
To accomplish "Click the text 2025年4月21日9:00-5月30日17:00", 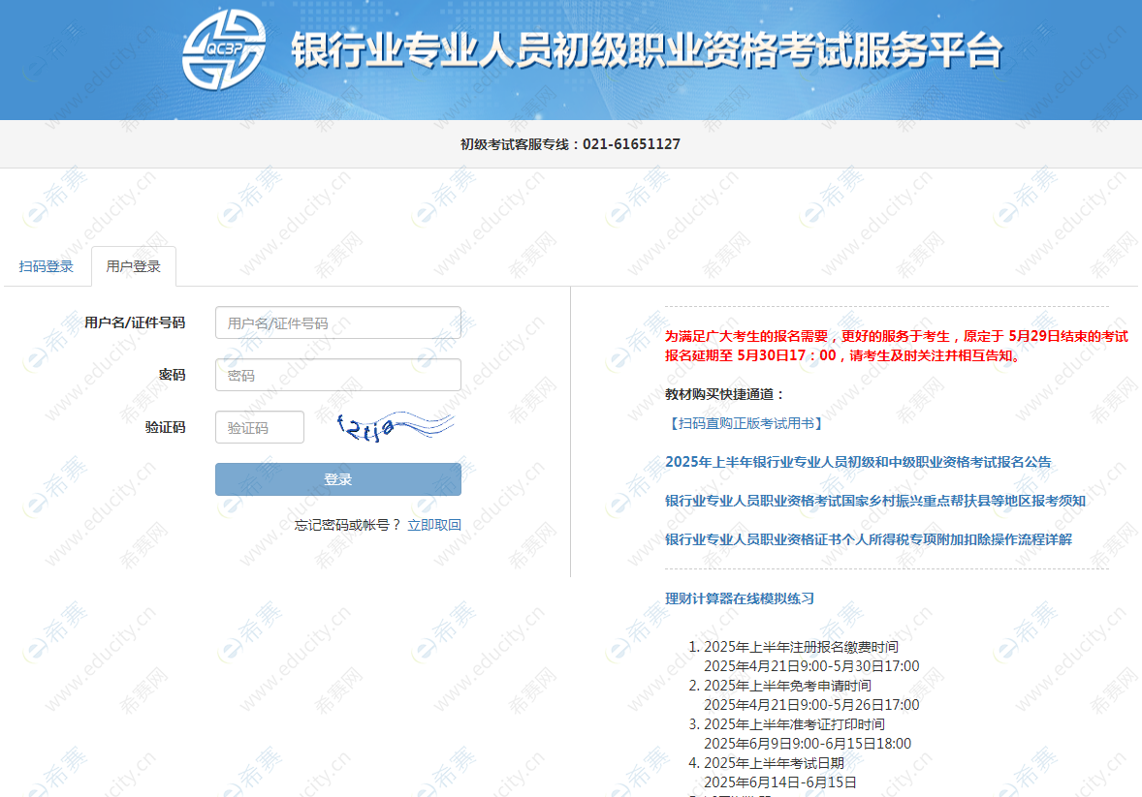I will coord(811,666).
